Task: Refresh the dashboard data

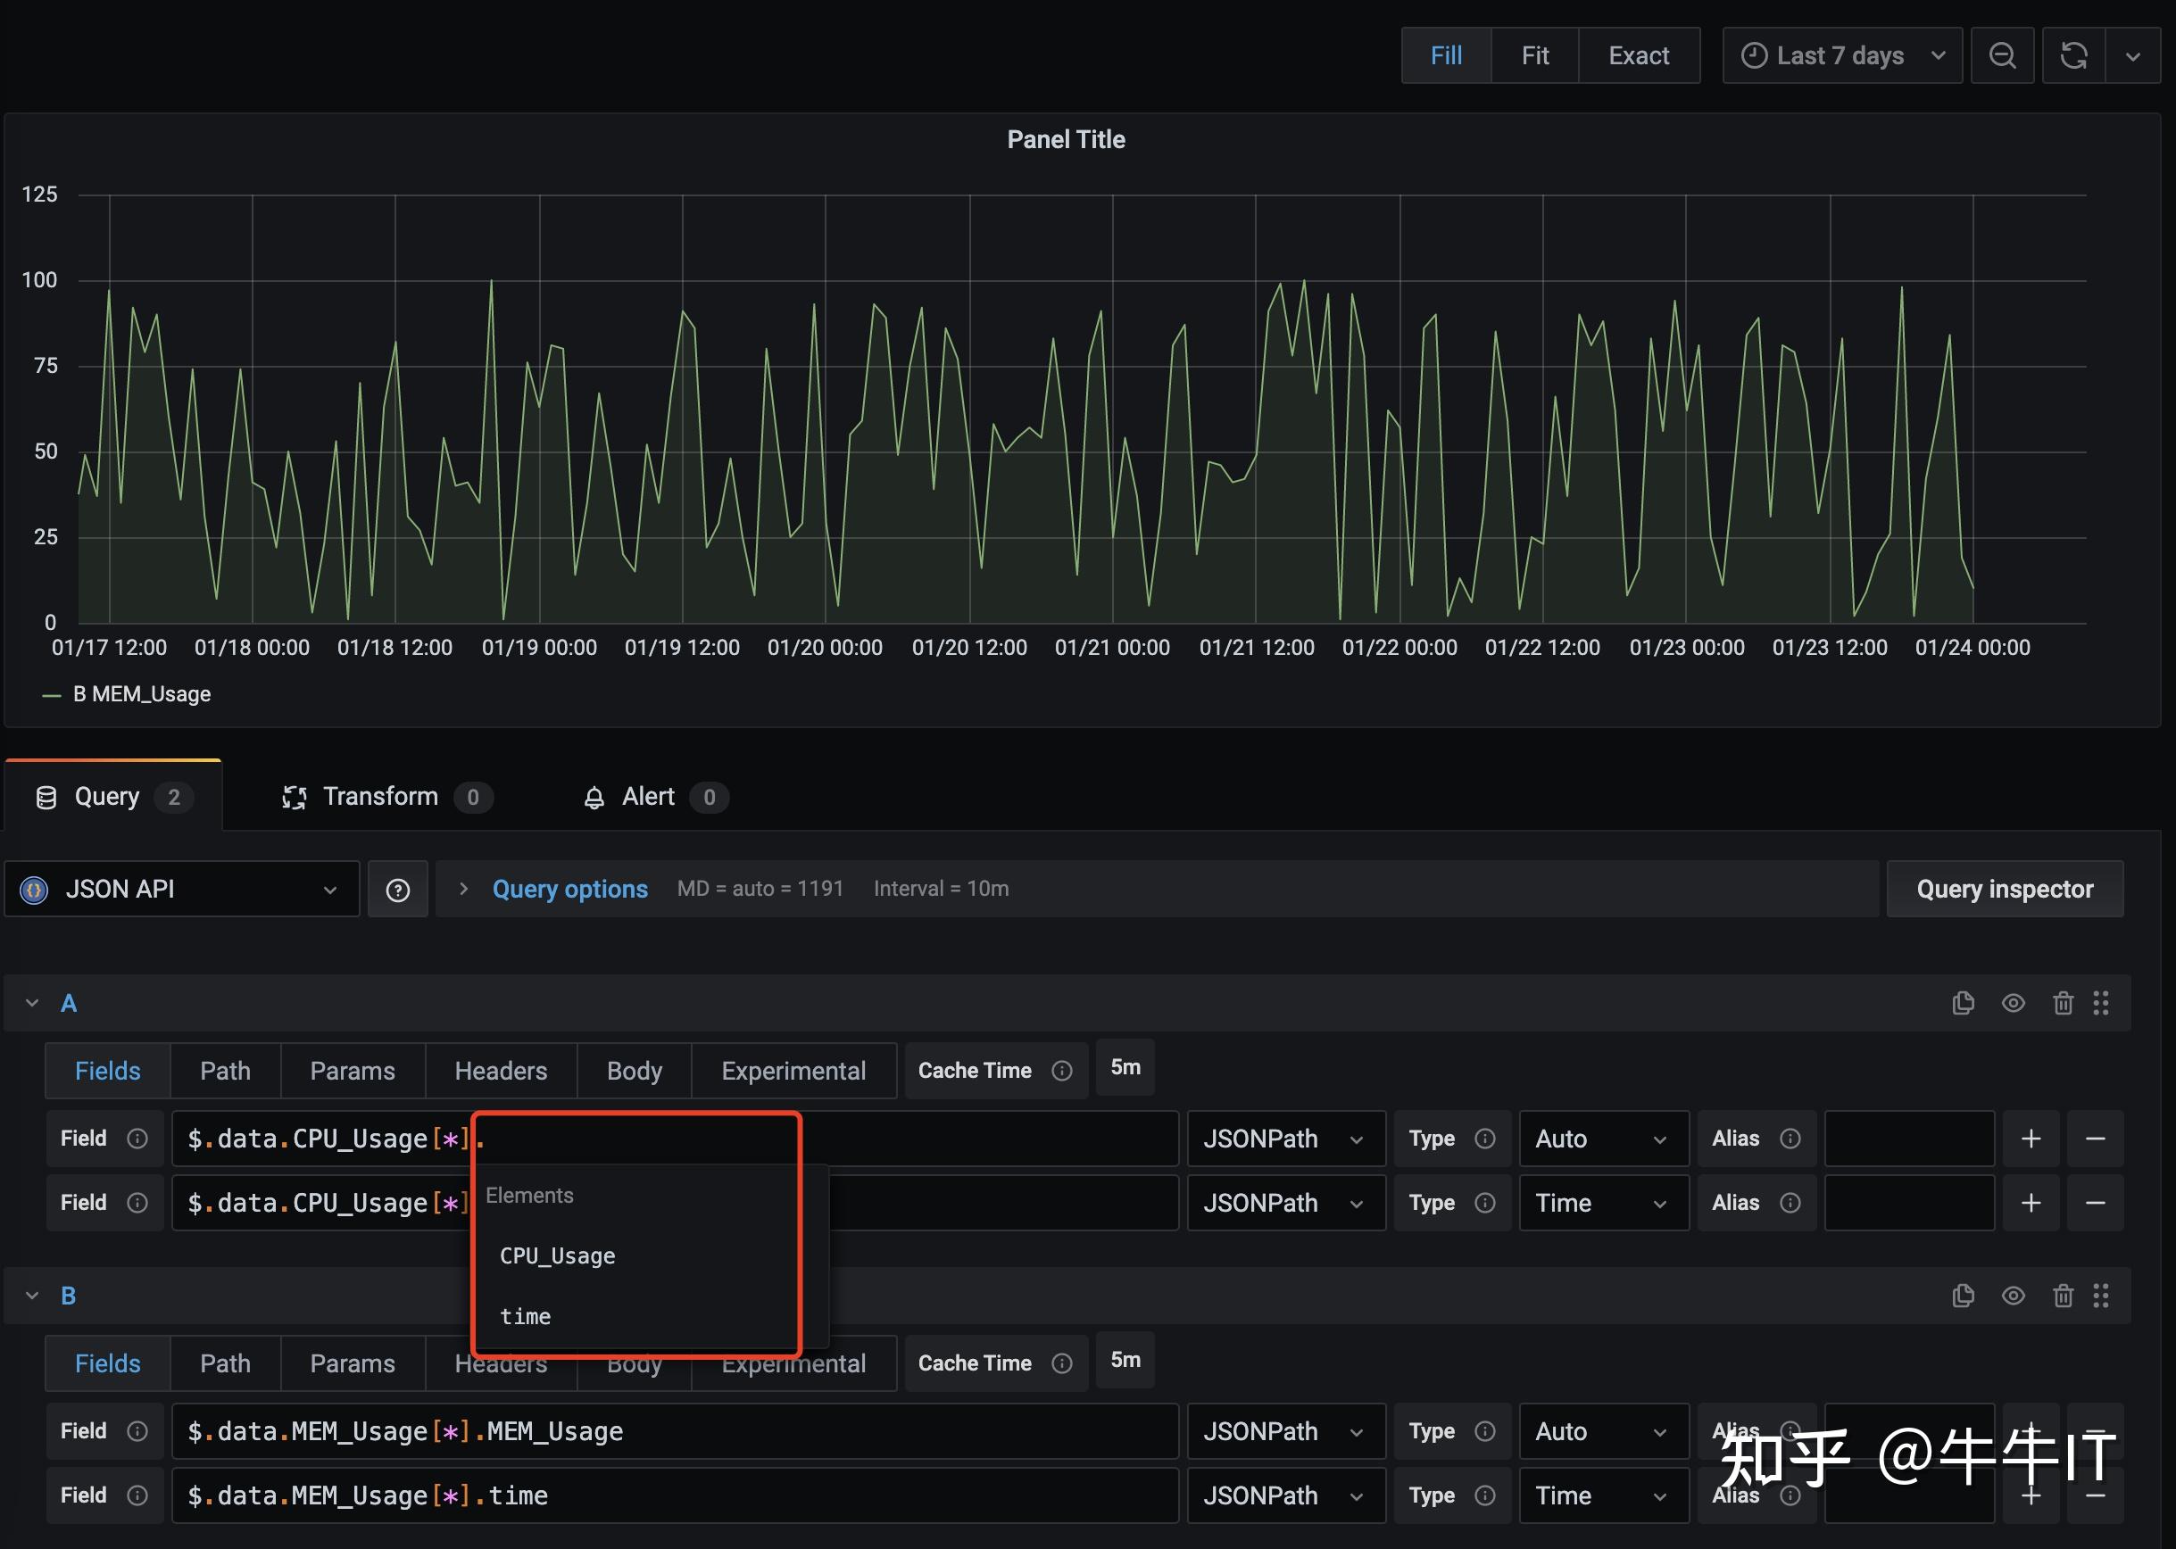Action: (x=2073, y=55)
